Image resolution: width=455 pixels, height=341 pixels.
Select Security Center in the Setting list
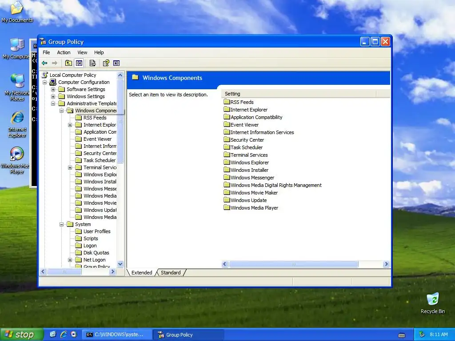[244, 140]
